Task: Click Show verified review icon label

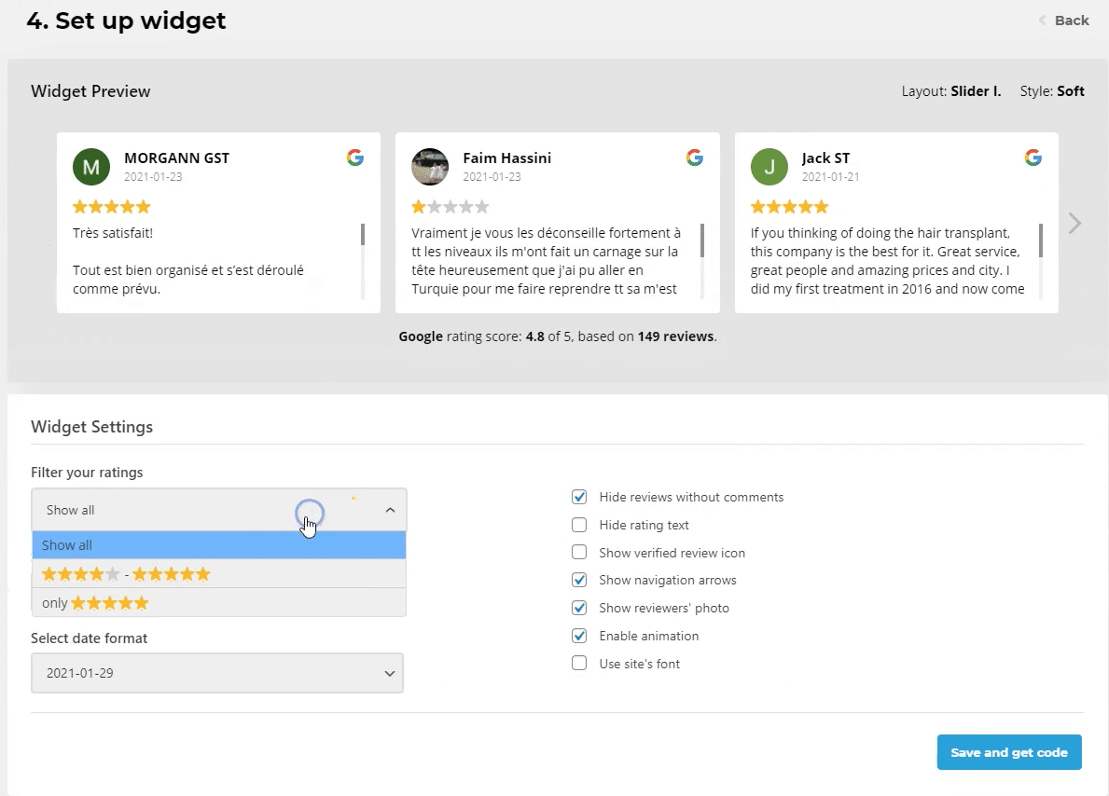Action: (x=672, y=553)
